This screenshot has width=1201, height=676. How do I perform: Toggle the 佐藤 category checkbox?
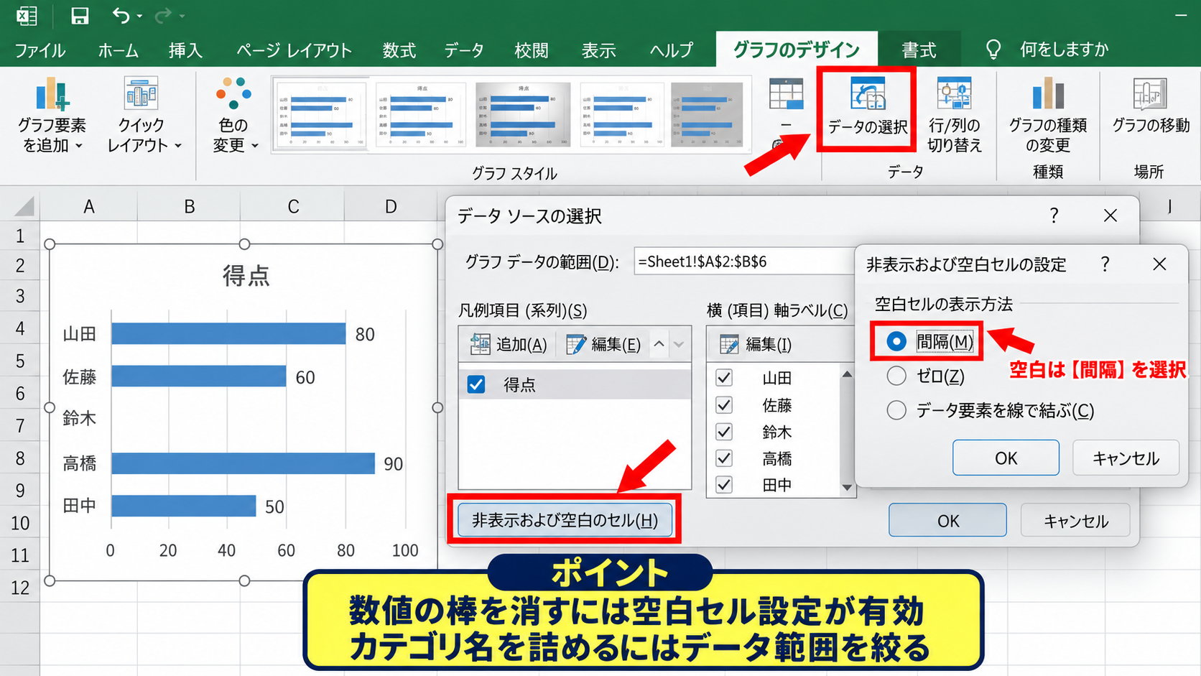[x=724, y=405]
